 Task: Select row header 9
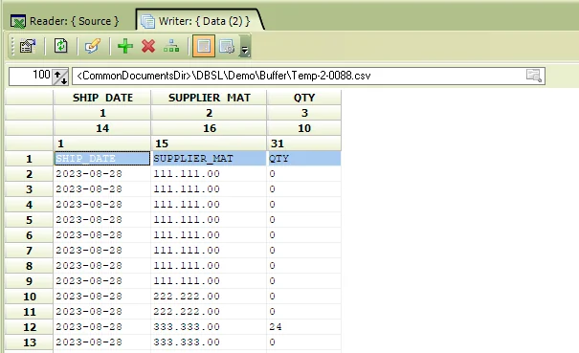(x=29, y=281)
